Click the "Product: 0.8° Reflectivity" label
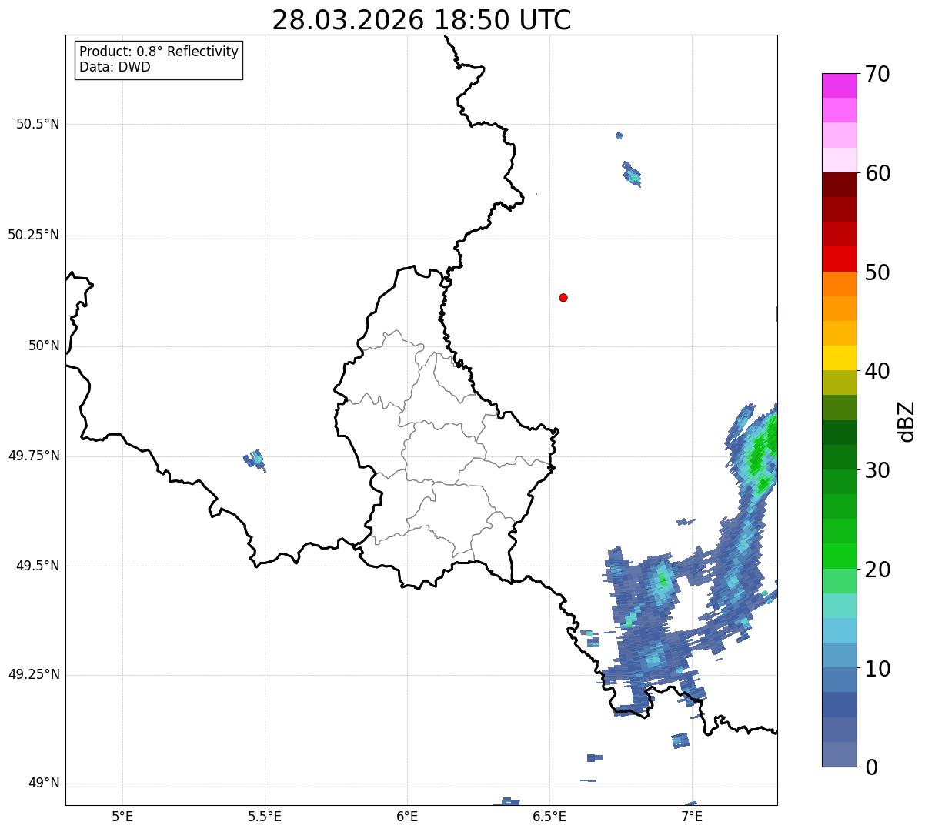This screenshot has height=832, width=925. tap(159, 52)
